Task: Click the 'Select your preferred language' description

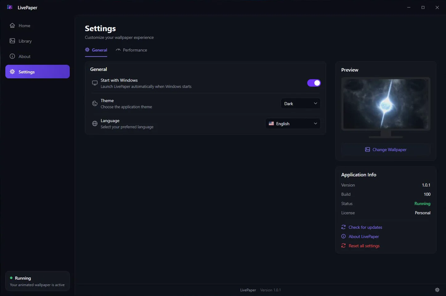Action: pos(127,127)
